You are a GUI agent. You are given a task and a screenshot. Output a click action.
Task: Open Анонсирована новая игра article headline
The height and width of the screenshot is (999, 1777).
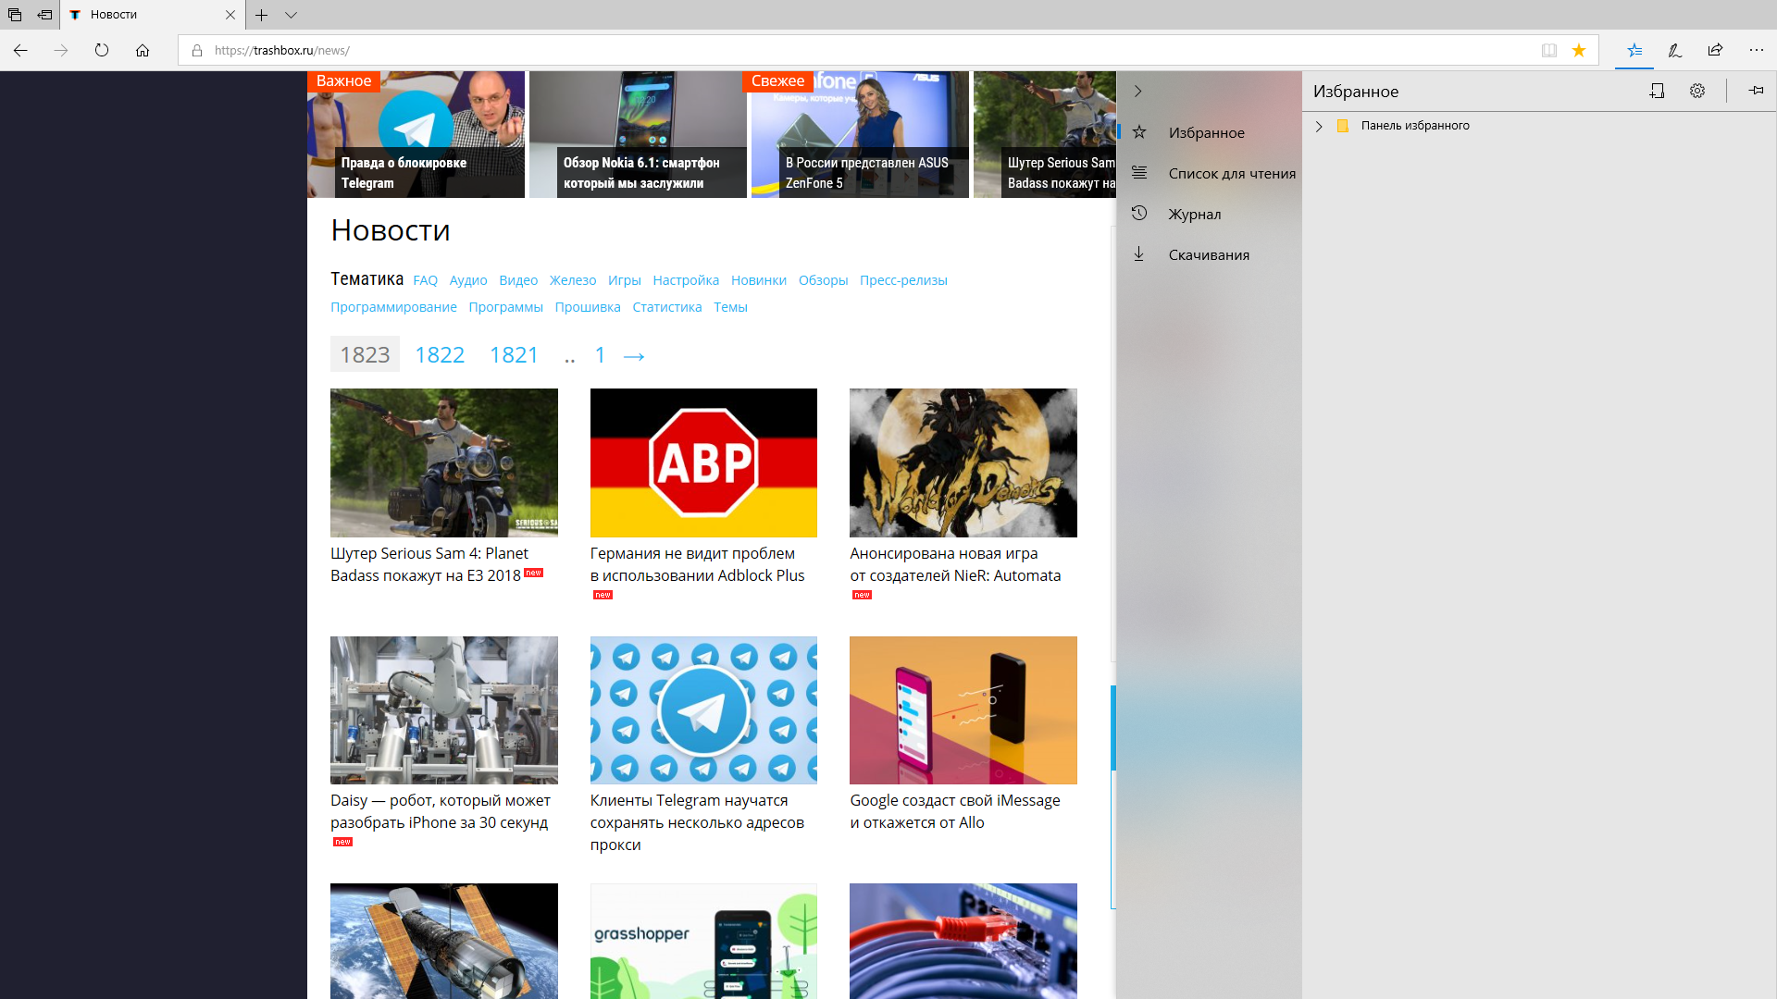click(x=955, y=564)
